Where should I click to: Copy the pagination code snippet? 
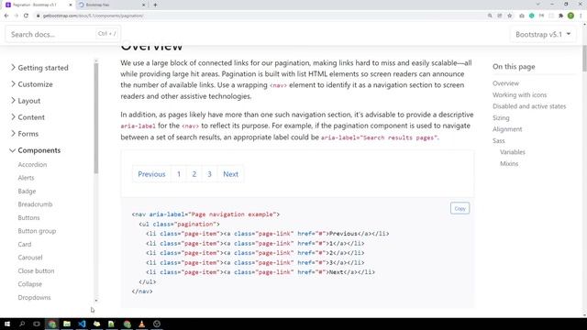(460, 208)
